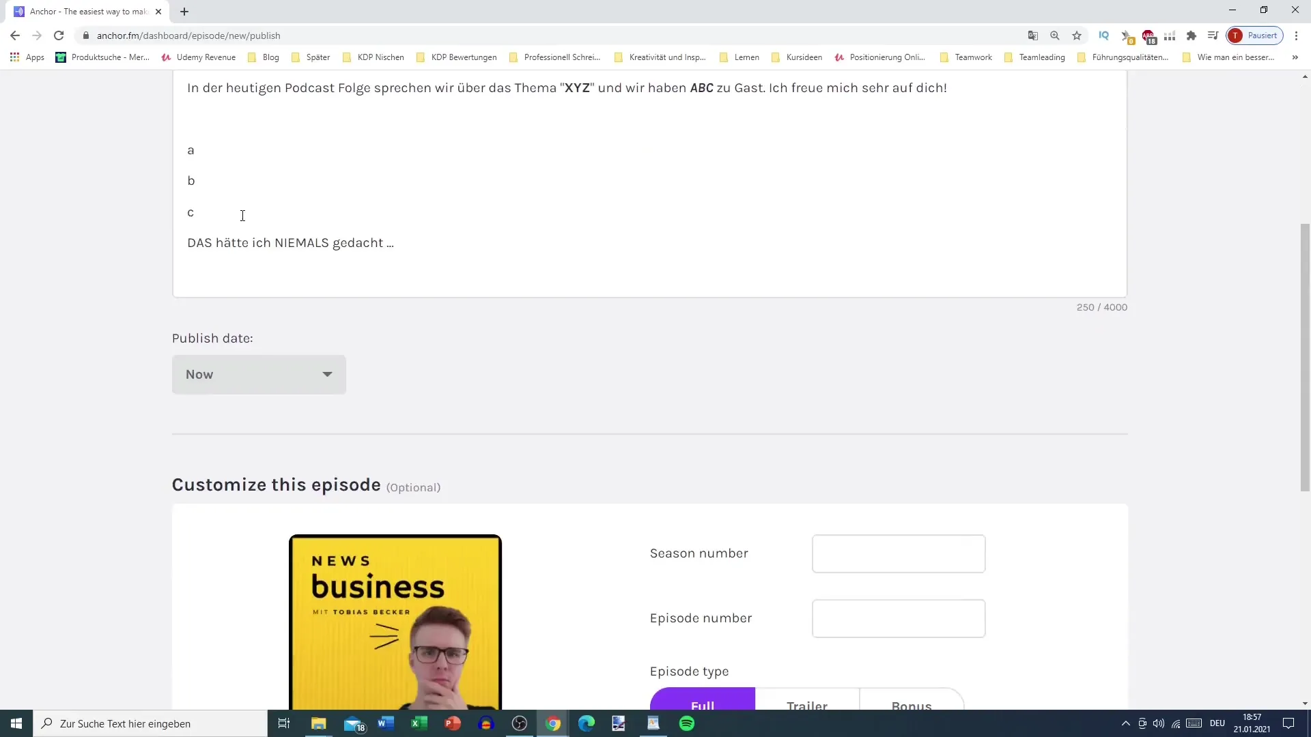Open the Udemy Revenue bookmark
The height and width of the screenshot is (737, 1311).
[199, 57]
